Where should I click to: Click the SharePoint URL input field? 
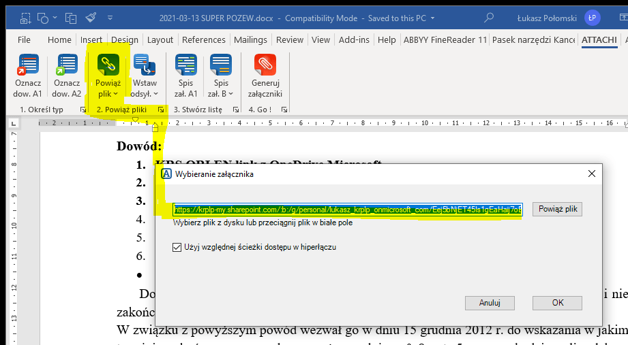pyautogui.click(x=348, y=210)
